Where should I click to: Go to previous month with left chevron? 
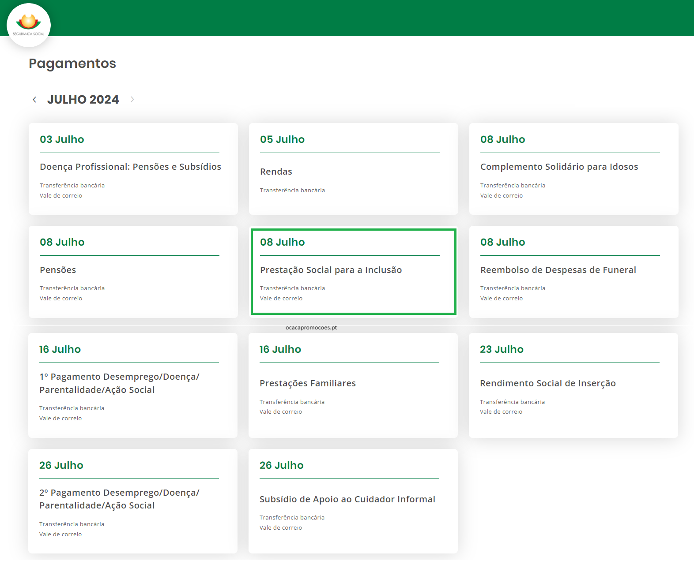(x=34, y=100)
